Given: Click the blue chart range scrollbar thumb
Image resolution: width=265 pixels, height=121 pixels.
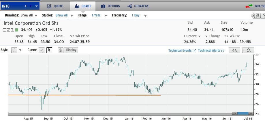Looking at the screenshot, I should point(243,113).
